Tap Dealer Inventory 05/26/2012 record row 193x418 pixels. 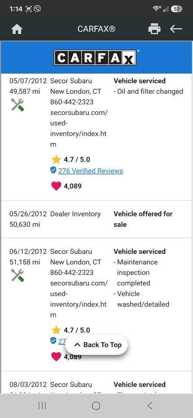point(96,219)
